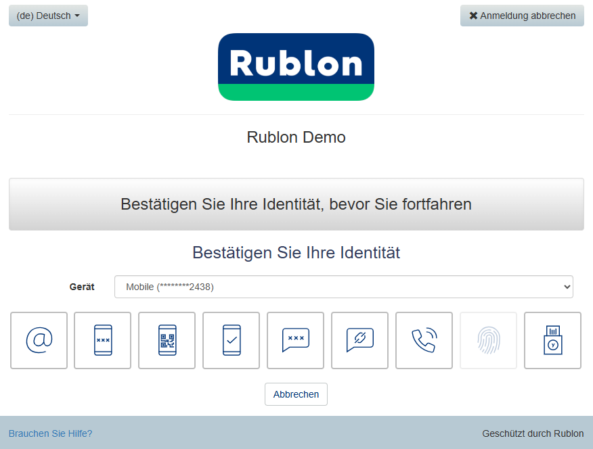
Task: Open the Brauchen Sie Hilfe? link
Action: coord(50,433)
